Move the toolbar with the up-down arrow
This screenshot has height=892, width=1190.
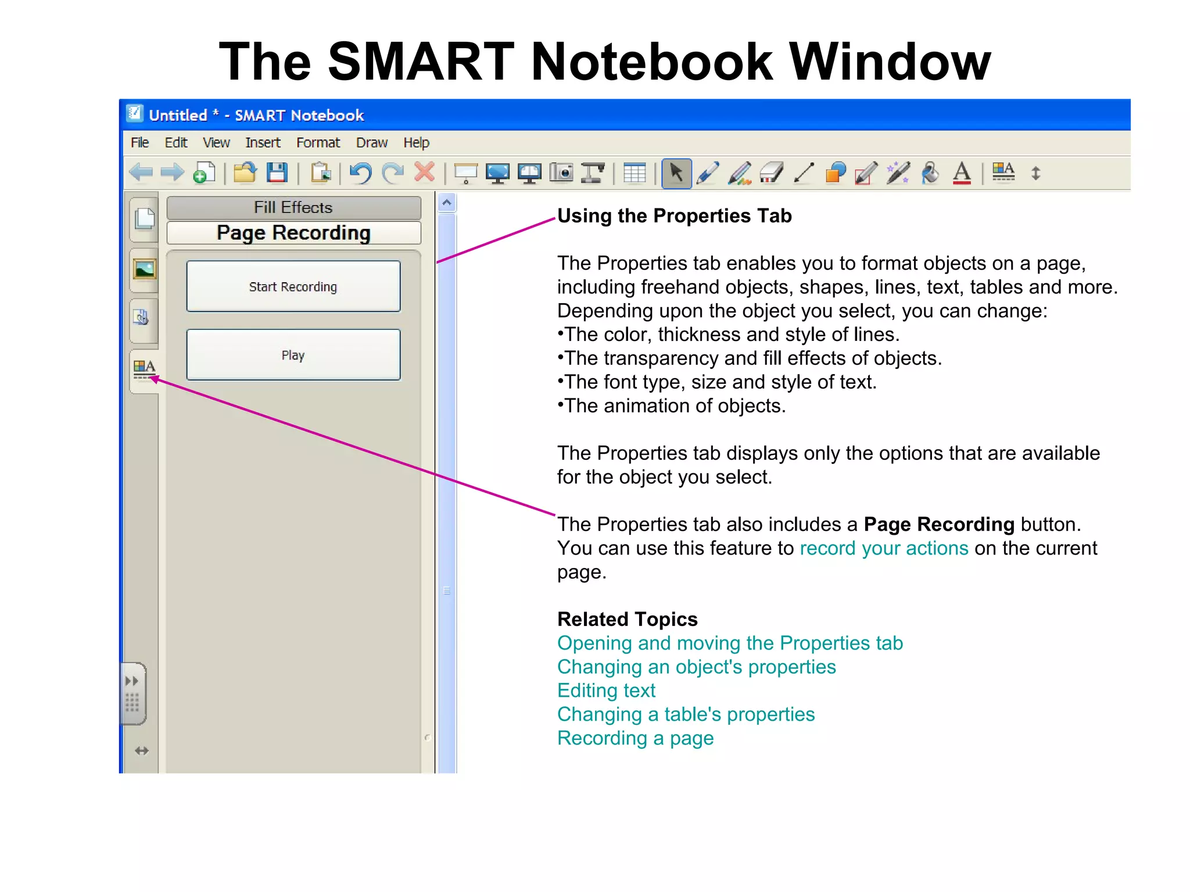point(1035,173)
